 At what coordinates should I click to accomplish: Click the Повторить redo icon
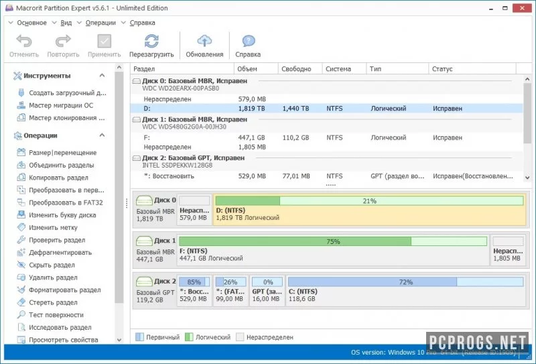click(x=63, y=41)
